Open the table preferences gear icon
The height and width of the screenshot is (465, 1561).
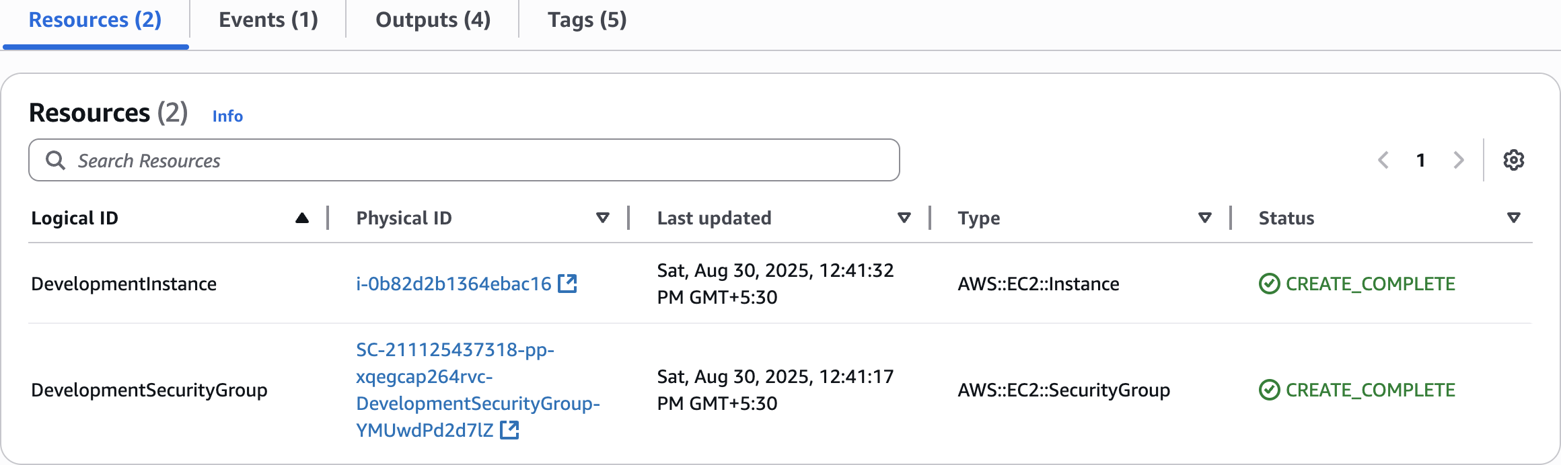click(1514, 160)
